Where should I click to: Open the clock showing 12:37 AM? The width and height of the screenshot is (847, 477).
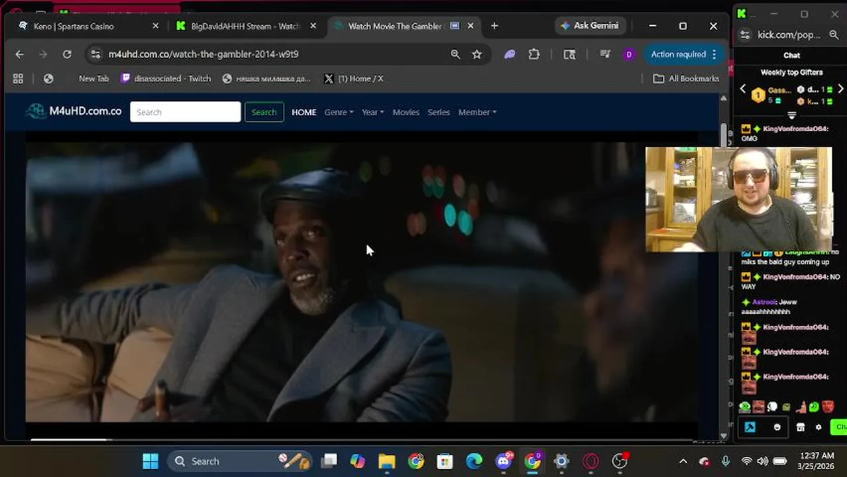816,461
